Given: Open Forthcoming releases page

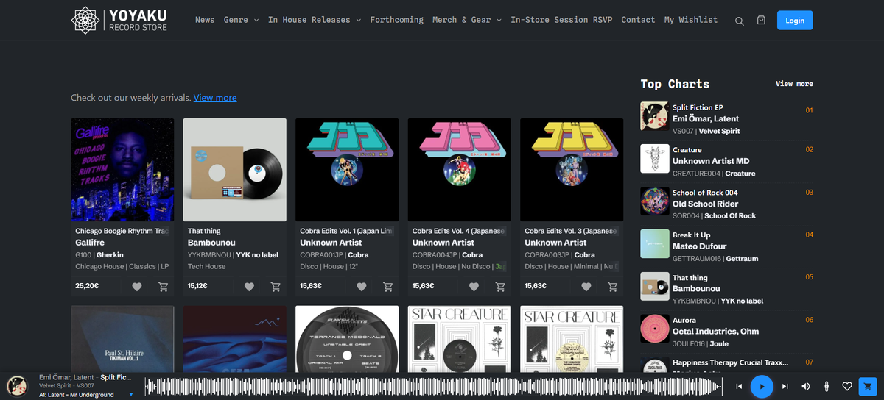Looking at the screenshot, I should (x=397, y=20).
